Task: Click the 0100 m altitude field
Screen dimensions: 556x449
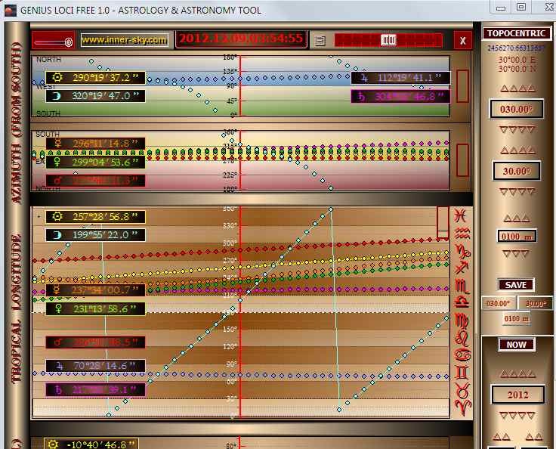Action: click(x=517, y=236)
